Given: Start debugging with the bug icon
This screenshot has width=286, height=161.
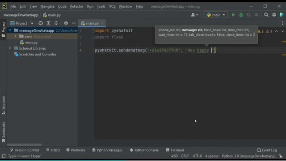Looking at the screenshot, I should click(241, 15).
